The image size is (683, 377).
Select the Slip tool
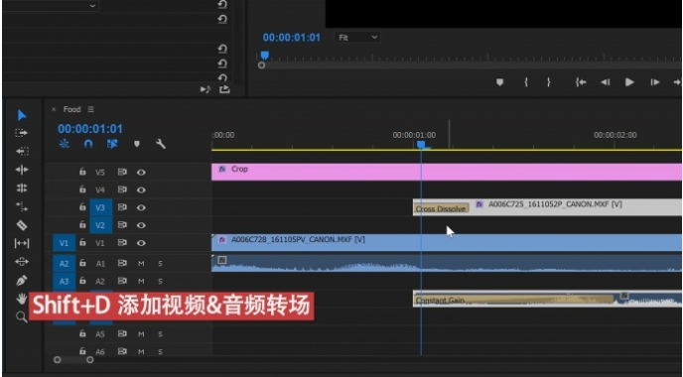coord(22,243)
